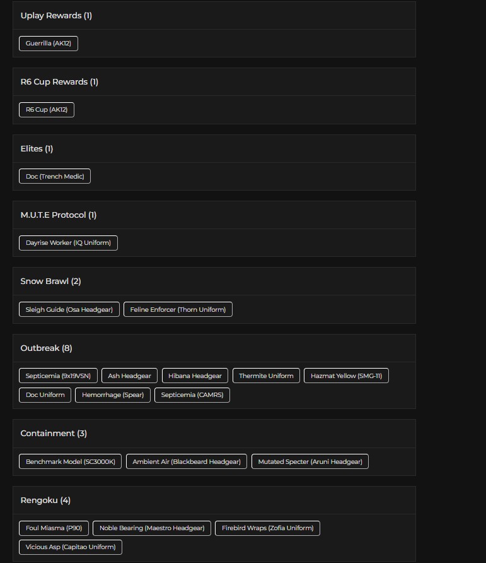Click the R6 Cup Rewards (1) heading

coord(59,82)
